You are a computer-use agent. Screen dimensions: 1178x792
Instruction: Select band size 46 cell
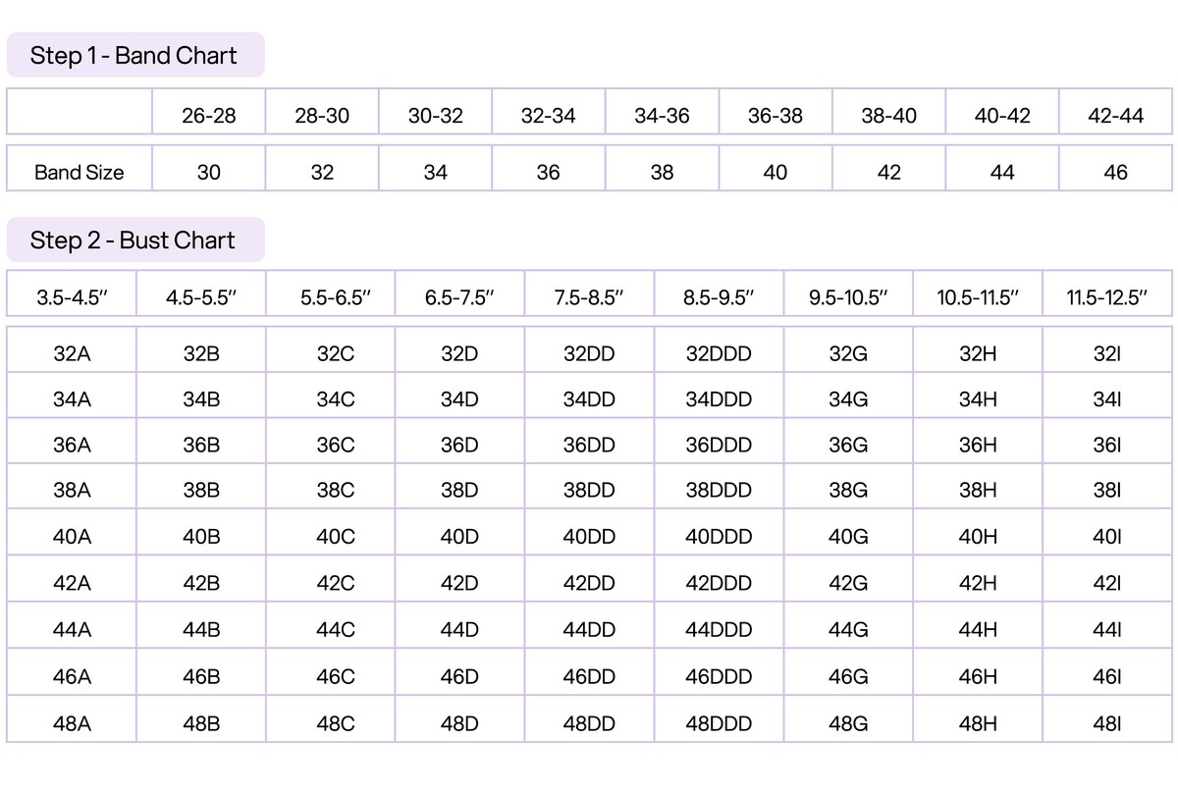point(1116,172)
